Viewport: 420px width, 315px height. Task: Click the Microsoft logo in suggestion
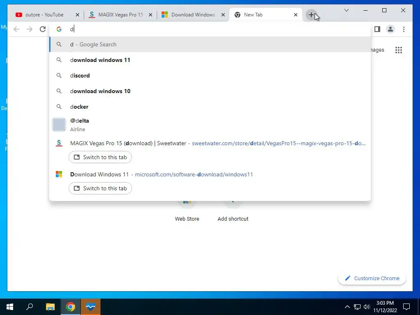(x=59, y=174)
